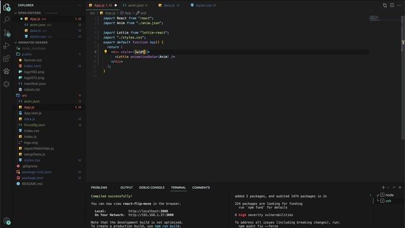
Task: Collapse the Animated Header folder section
Action: pyautogui.click(x=32, y=42)
